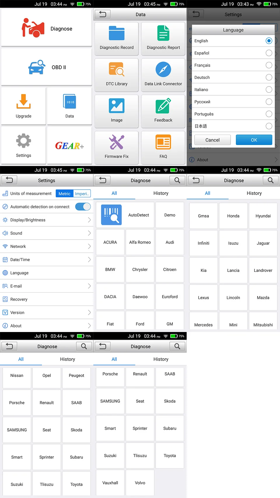
Task: Select Deutsch language radio button
Action: click(x=269, y=77)
